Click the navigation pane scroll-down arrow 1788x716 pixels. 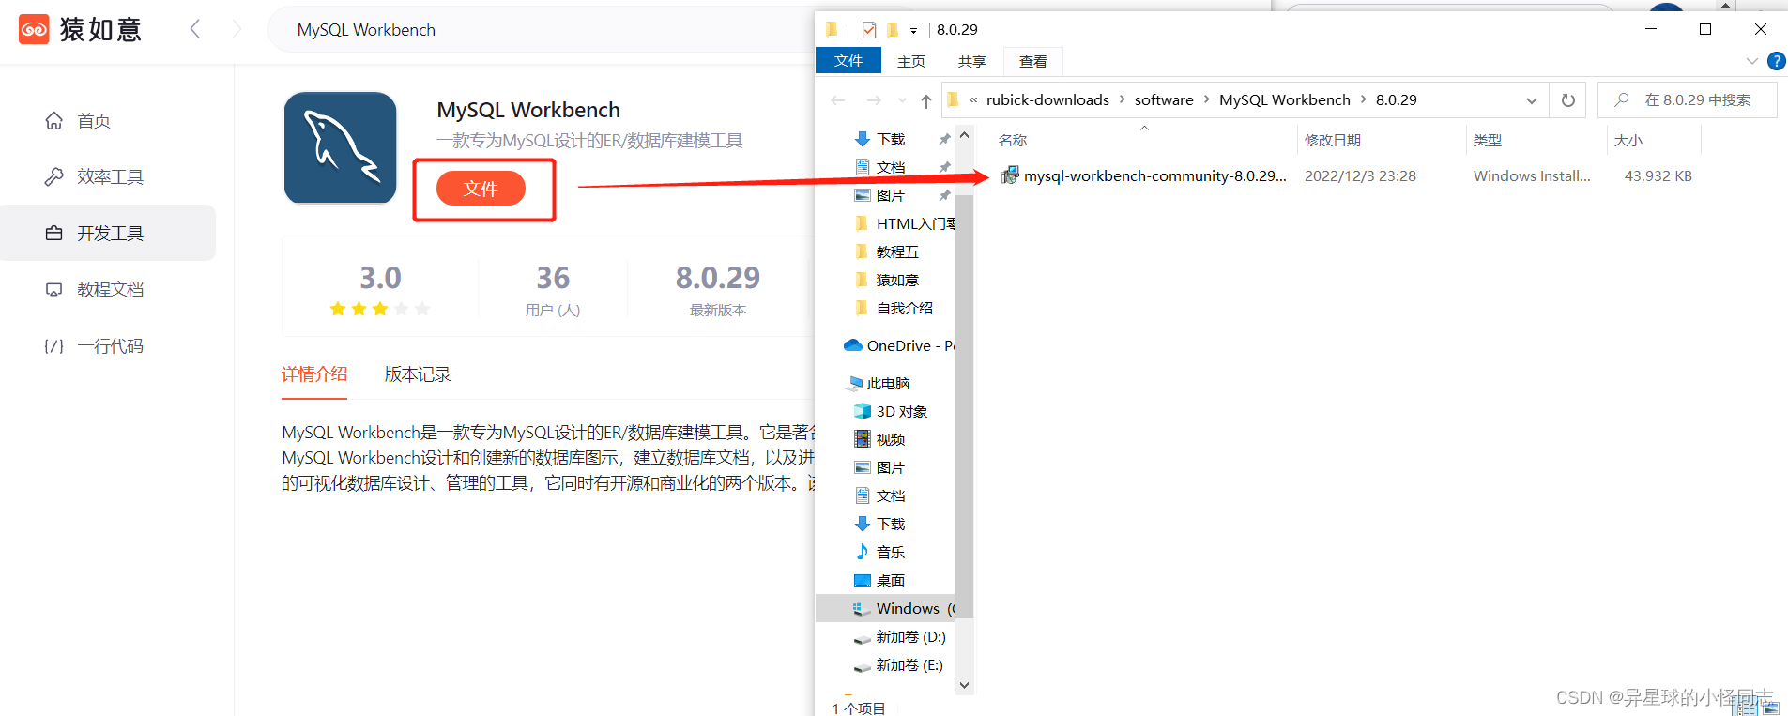tap(964, 685)
